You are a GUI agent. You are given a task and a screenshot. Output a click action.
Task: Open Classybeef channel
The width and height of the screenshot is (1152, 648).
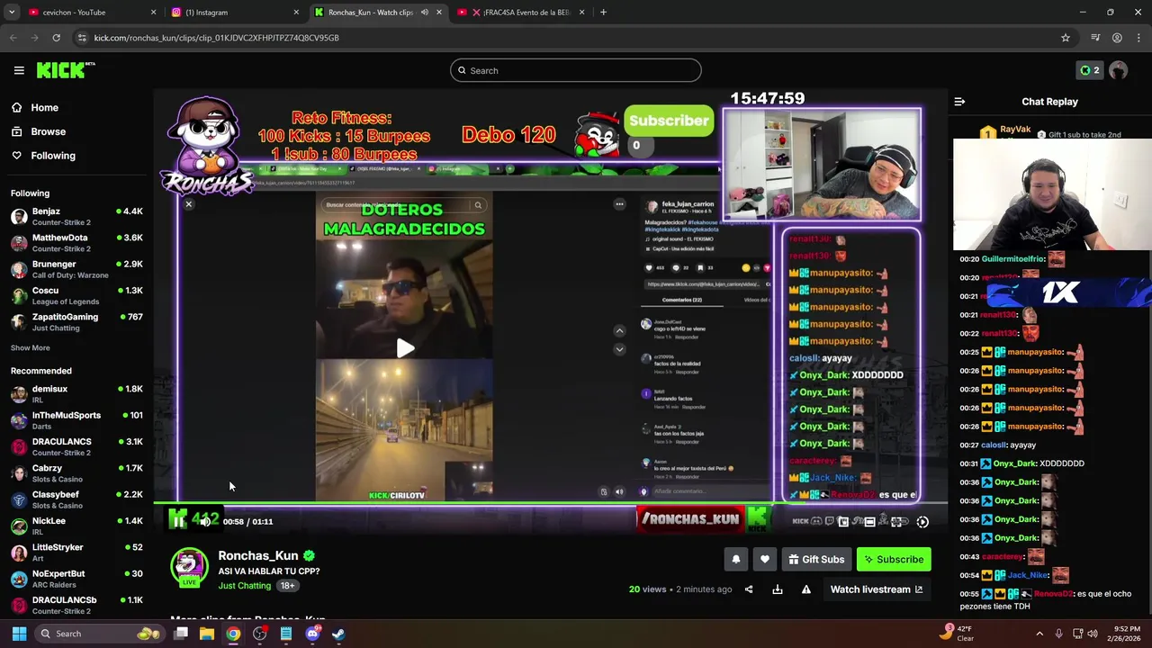click(76, 499)
